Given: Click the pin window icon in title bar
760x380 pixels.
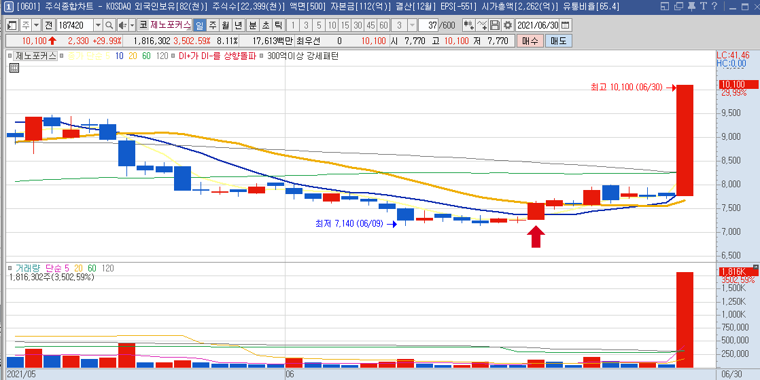Looking at the screenshot, I should click(x=691, y=7).
